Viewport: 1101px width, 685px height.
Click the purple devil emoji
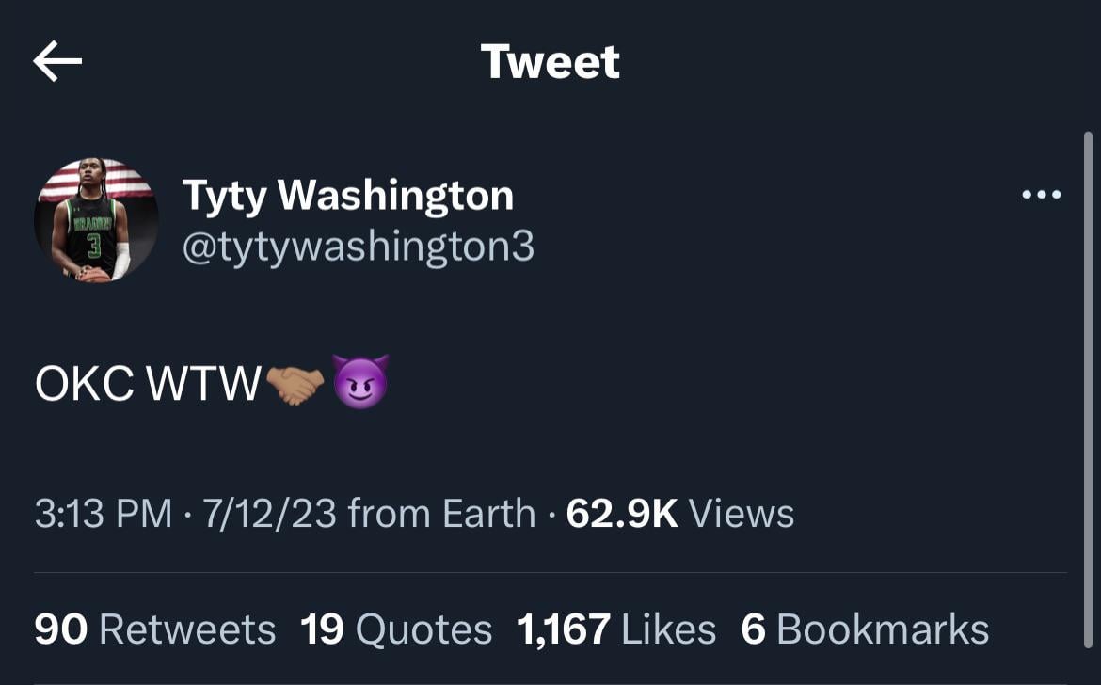tap(360, 383)
